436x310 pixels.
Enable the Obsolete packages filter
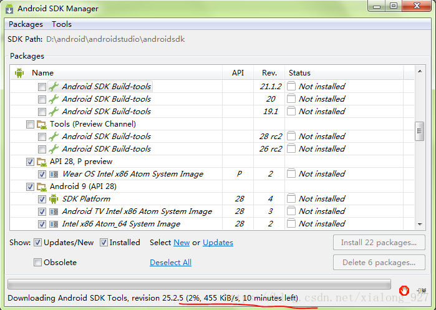tap(37, 262)
